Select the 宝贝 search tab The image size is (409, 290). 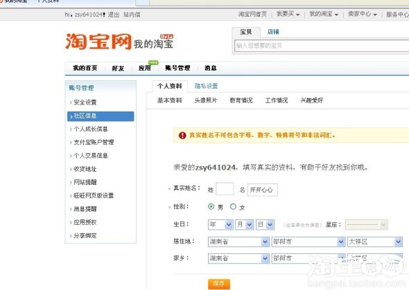tap(246, 32)
